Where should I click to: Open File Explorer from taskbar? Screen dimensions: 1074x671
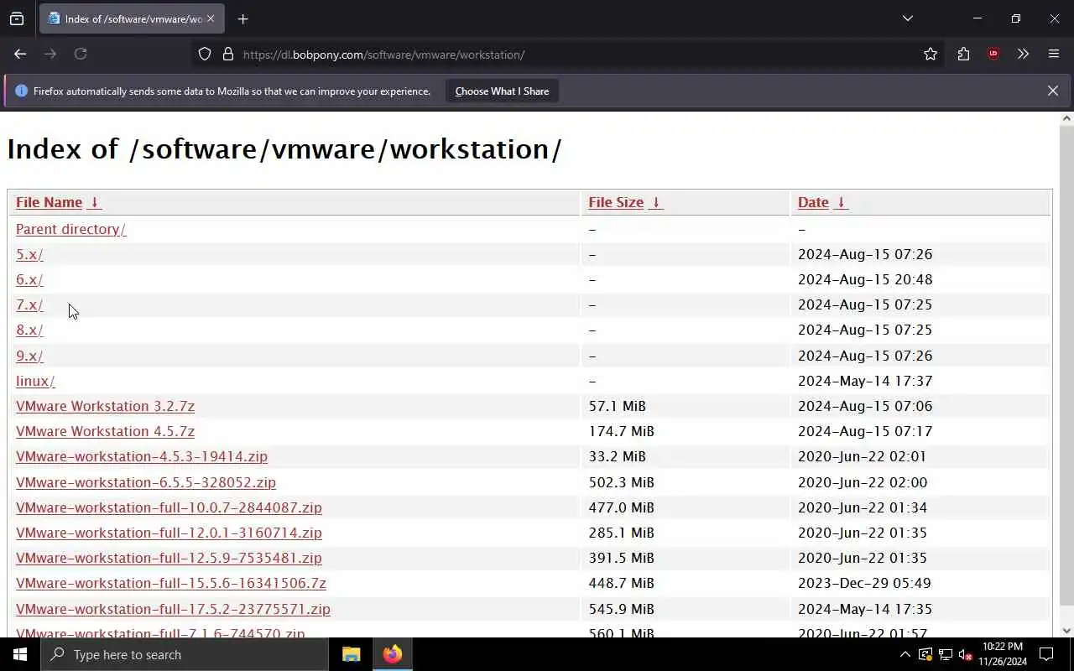[x=351, y=654]
